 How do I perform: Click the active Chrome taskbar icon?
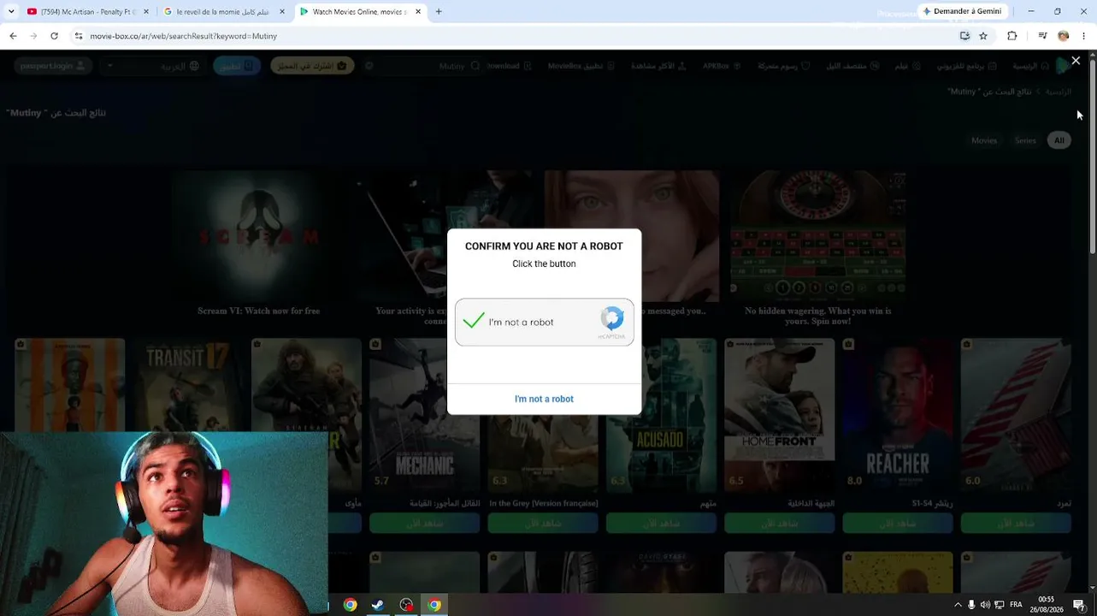click(434, 605)
